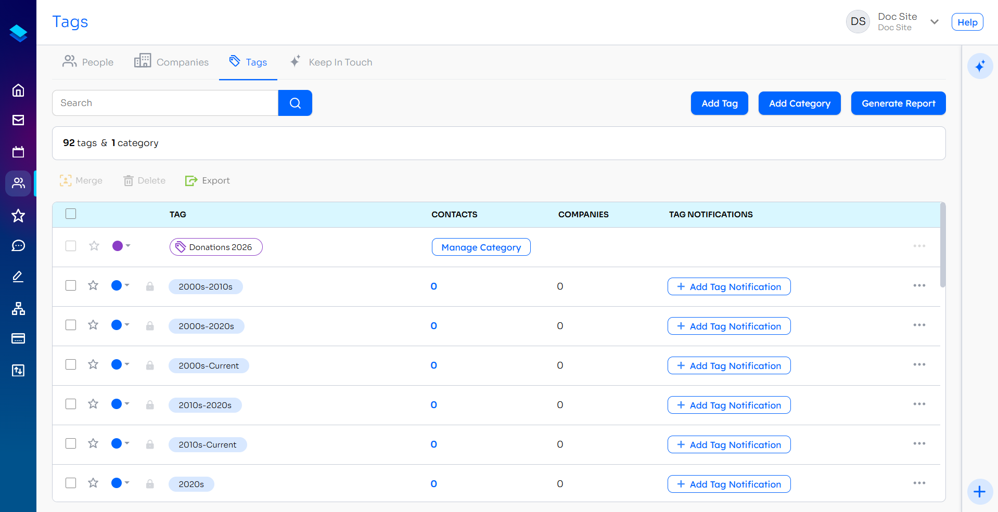This screenshot has width=998, height=512.
Task: Star the 2000s-Current tag
Action: 93,364
